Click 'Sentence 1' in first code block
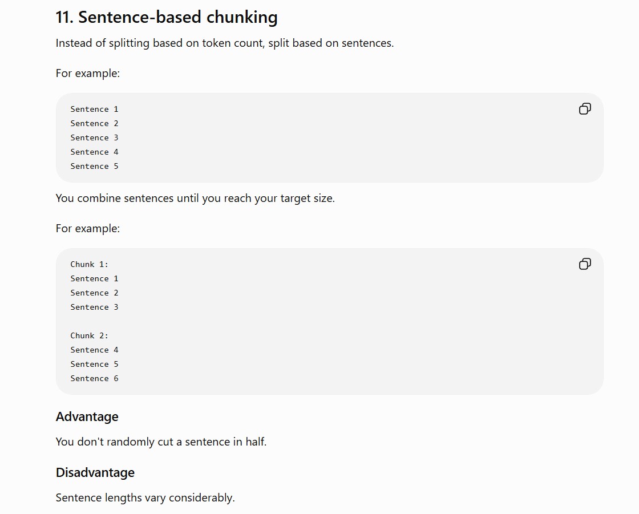Image resolution: width=639 pixels, height=514 pixels. [x=94, y=109]
